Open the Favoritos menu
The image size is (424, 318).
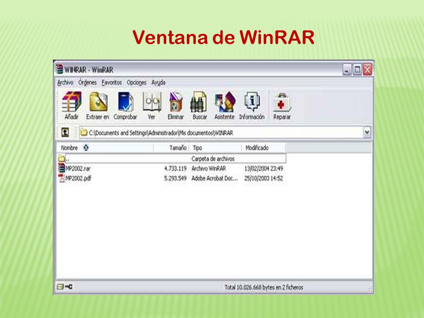[x=112, y=83]
